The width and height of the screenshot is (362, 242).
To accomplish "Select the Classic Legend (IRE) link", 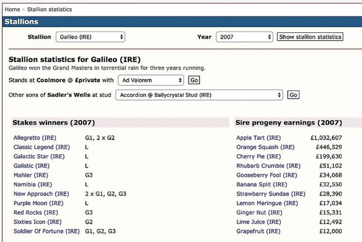I will [42, 147].
